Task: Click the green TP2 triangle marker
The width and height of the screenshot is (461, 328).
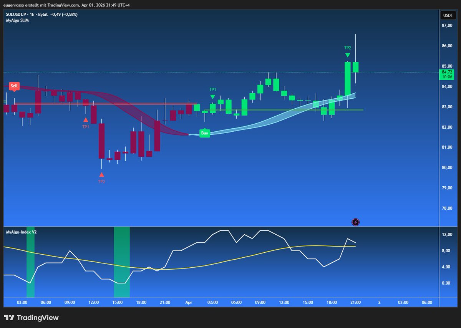Action: (x=347, y=55)
